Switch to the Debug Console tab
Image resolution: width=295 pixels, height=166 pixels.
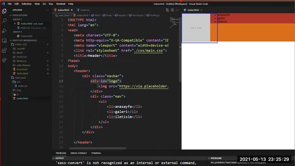click(79, 153)
